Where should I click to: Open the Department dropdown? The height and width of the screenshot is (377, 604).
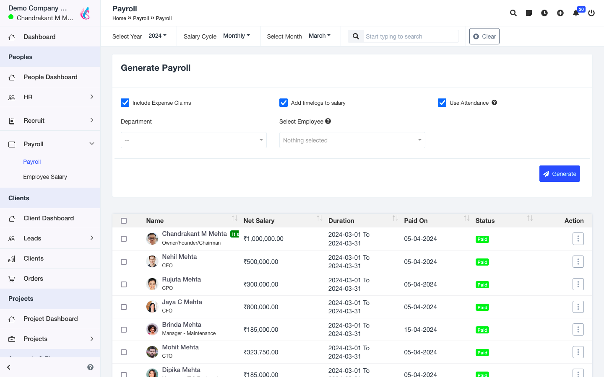[193, 140]
